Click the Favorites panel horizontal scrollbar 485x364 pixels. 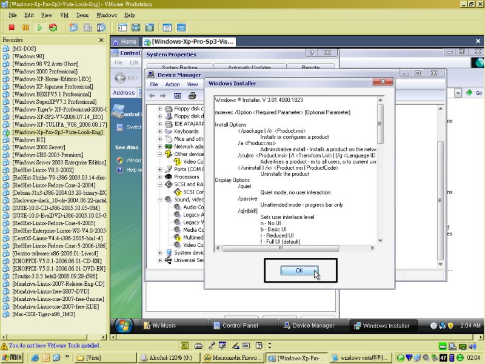(x=53, y=337)
